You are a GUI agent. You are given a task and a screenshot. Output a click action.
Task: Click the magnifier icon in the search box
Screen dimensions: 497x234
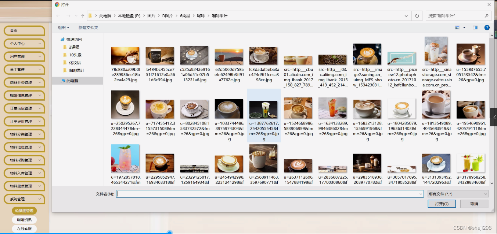(486, 16)
